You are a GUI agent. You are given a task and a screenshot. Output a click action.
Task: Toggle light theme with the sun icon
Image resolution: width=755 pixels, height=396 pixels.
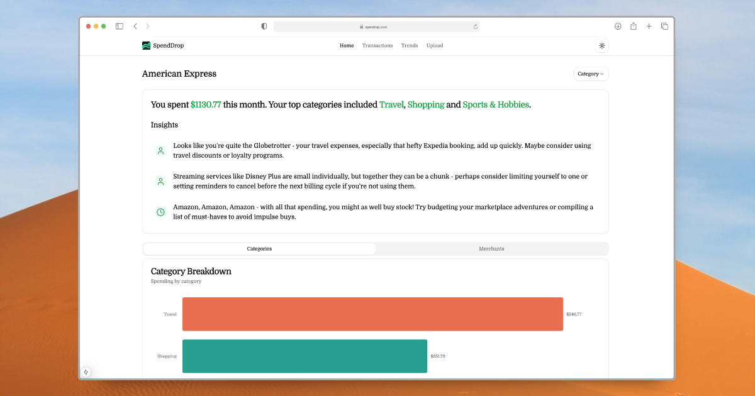pos(601,45)
